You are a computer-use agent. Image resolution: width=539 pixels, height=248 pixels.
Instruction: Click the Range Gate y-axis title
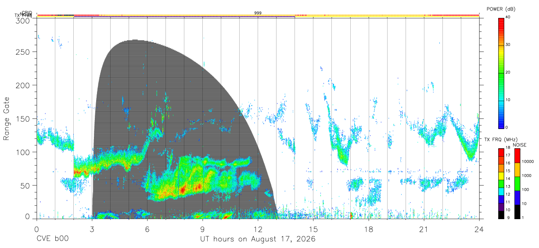7,119
